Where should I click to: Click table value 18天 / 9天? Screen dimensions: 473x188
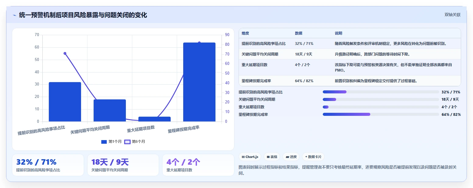pyautogui.click(x=304, y=54)
